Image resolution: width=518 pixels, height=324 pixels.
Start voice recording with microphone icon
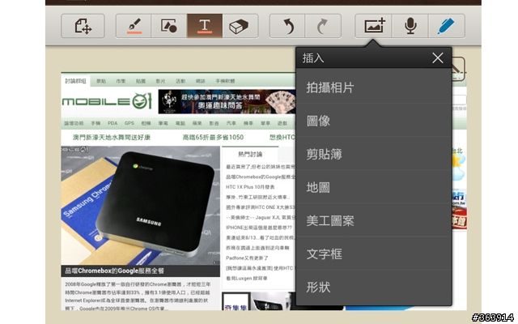click(x=410, y=26)
